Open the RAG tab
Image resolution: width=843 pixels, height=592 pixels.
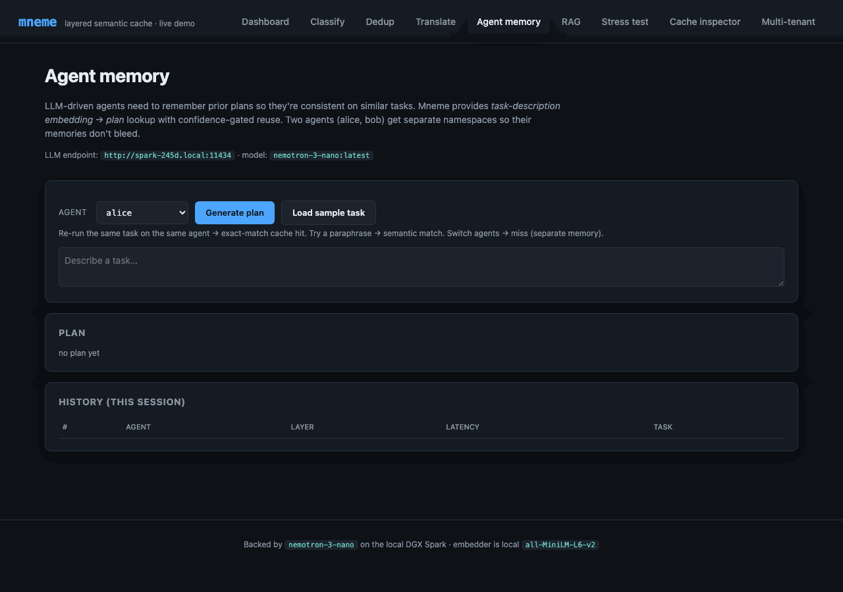pos(571,22)
